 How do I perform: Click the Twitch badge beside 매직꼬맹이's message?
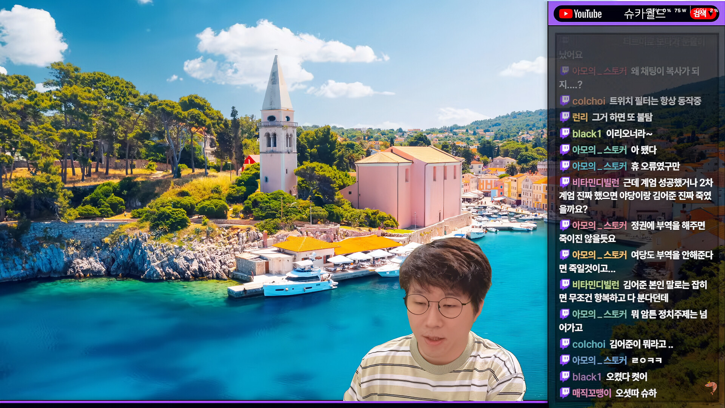565,393
